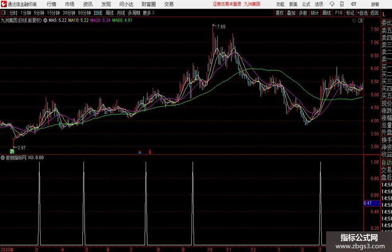Click the 游客 guest account label
This screenshot has height=252, width=392.
pyautogui.click(x=375, y=4)
